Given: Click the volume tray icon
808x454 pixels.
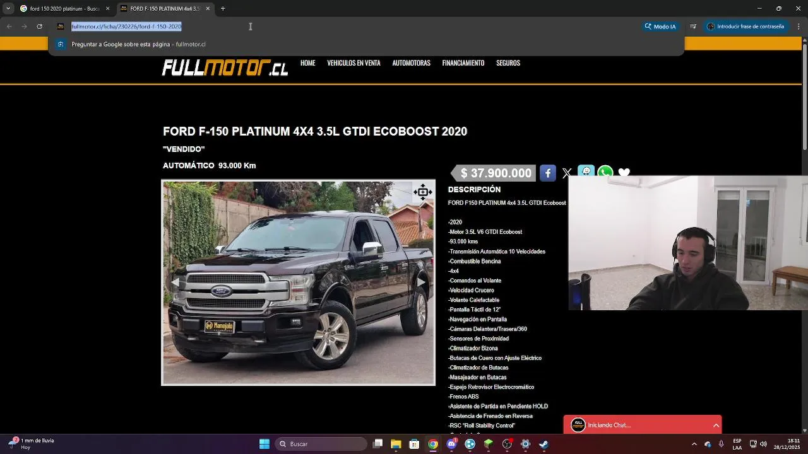Looking at the screenshot, I should [763, 444].
